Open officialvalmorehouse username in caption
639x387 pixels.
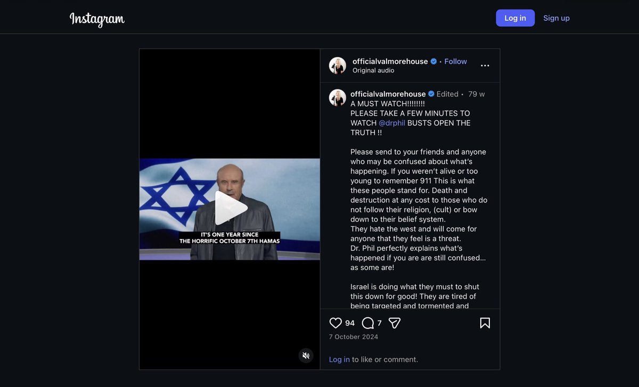(x=388, y=94)
